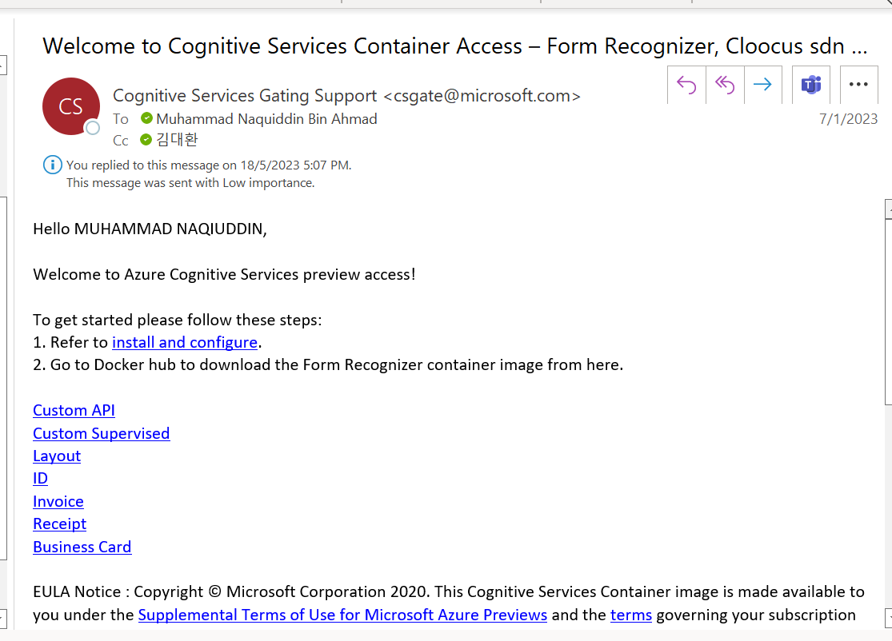Click presence icon next to 김대환
The image size is (892, 641).
click(146, 139)
